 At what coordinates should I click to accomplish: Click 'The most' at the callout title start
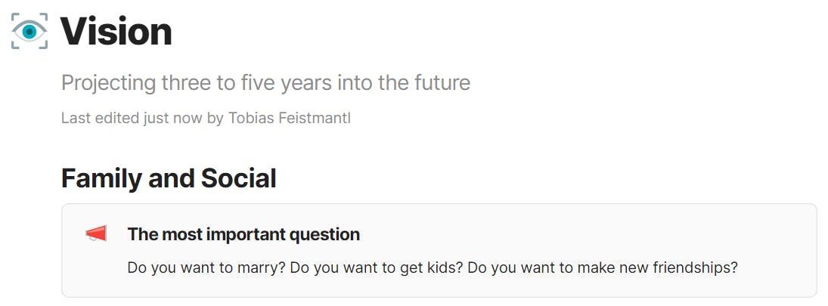point(160,234)
